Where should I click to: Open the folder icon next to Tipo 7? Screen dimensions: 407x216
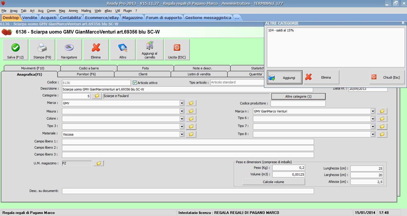(x=382, y=126)
